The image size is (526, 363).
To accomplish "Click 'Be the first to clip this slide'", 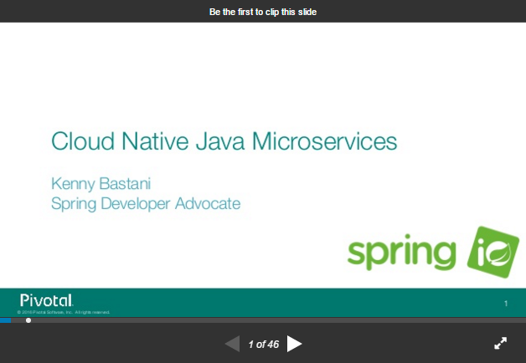I will [263, 11].
